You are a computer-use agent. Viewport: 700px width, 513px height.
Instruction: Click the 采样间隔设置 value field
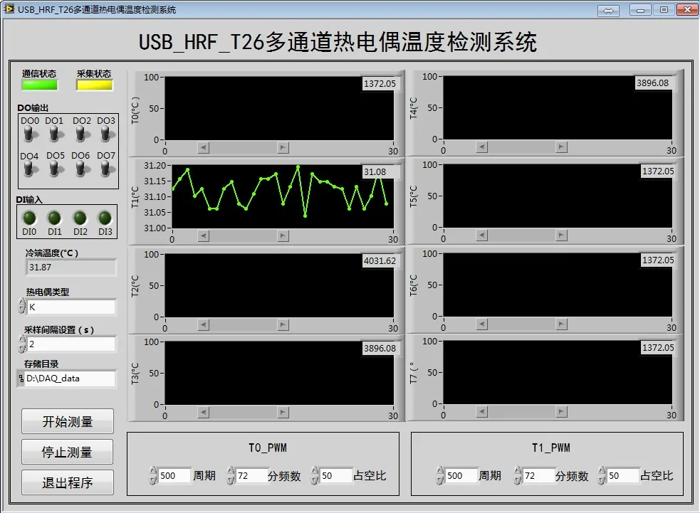pyautogui.click(x=71, y=344)
